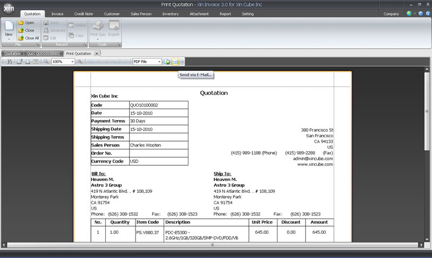Screen dimensions: 432x258
Task: Click the horizontal scrollbar thumb
Action: coord(212,245)
